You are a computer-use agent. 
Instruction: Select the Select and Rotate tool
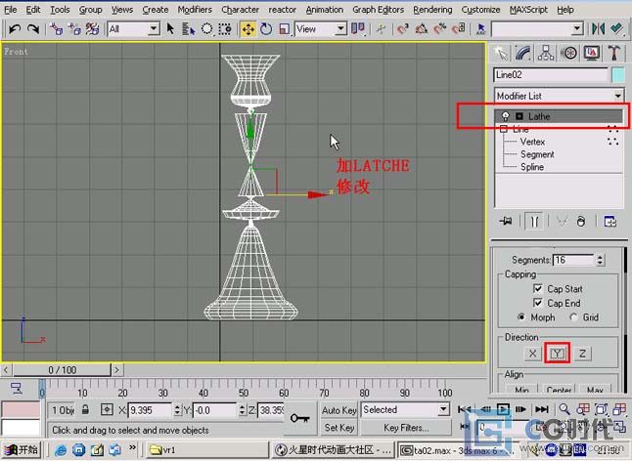(266, 29)
